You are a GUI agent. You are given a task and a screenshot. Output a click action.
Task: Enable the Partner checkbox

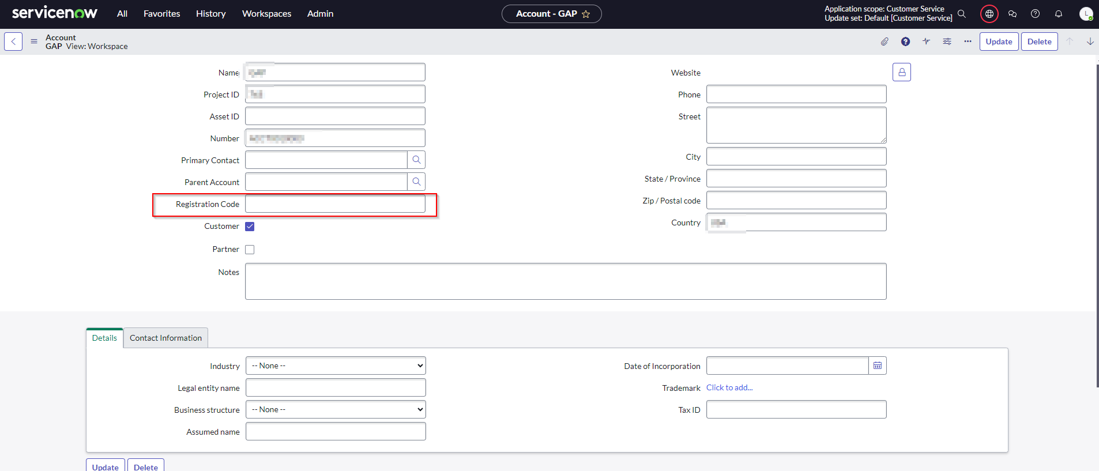250,250
